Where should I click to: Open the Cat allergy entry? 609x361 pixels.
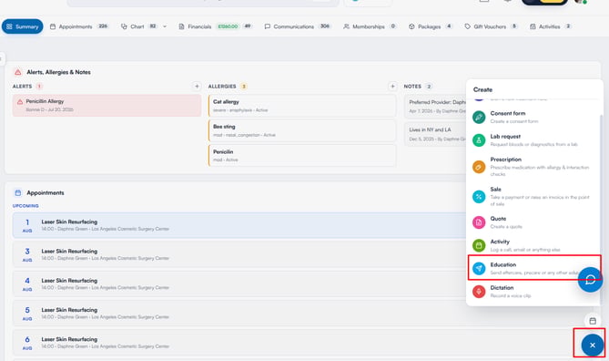(302, 106)
